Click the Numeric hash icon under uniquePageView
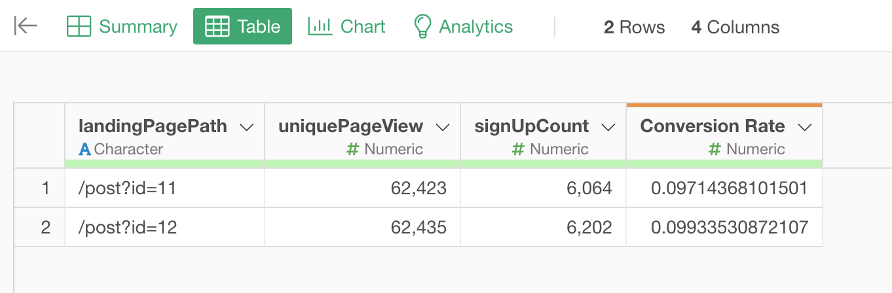This screenshot has height=293, width=892. point(352,149)
